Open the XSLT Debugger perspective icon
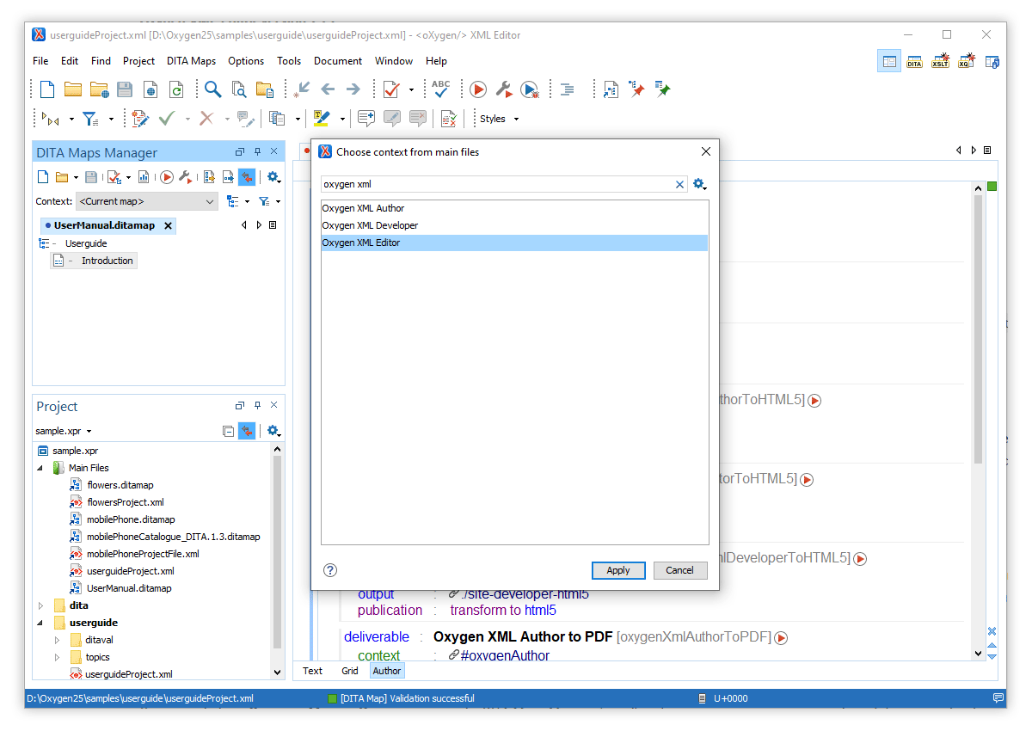 [x=941, y=61]
